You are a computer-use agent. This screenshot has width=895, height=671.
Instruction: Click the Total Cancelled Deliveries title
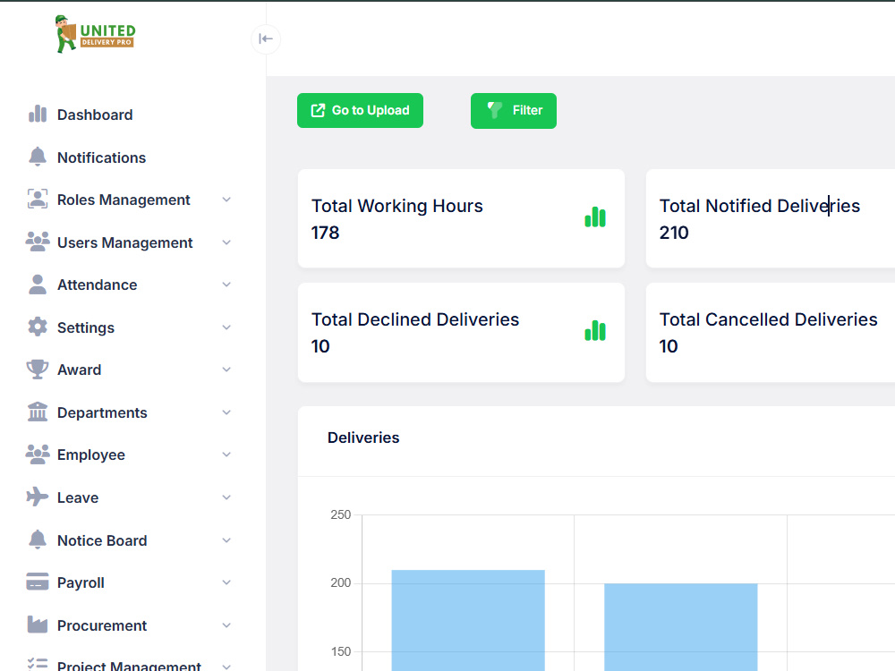(768, 319)
